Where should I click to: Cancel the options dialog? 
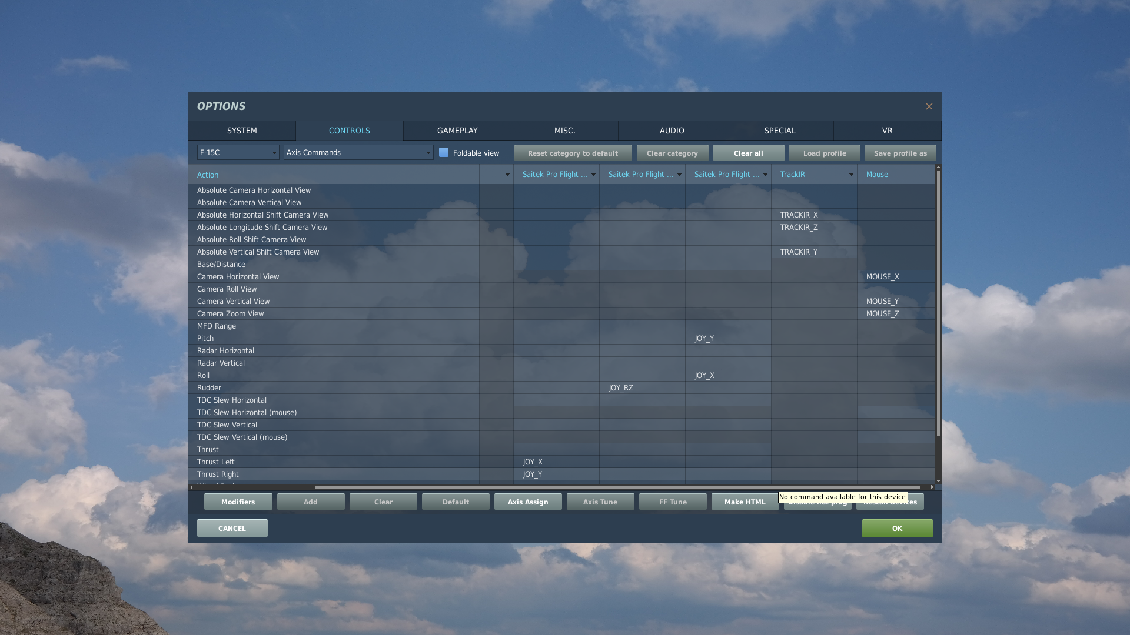[x=232, y=528]
